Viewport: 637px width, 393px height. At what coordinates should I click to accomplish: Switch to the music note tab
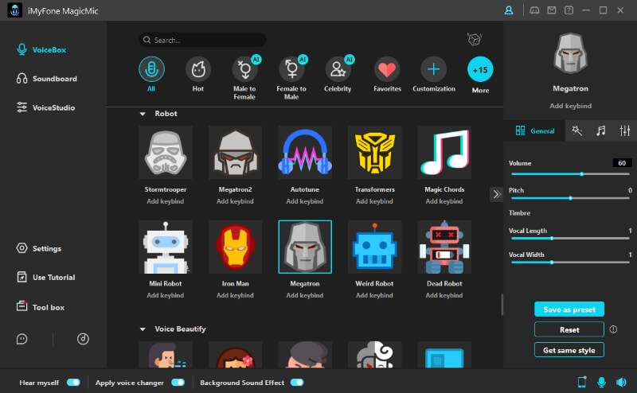(x=600, y=130)
